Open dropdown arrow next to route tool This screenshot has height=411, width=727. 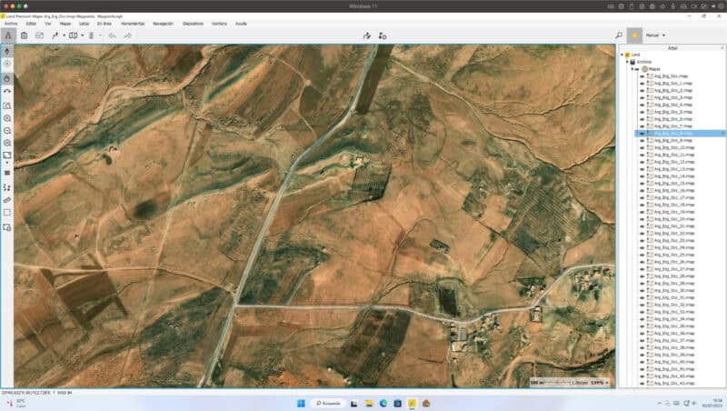coord(64,35)
